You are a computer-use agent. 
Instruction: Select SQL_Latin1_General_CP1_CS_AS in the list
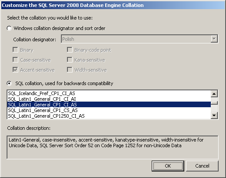(x=109, y=110)
